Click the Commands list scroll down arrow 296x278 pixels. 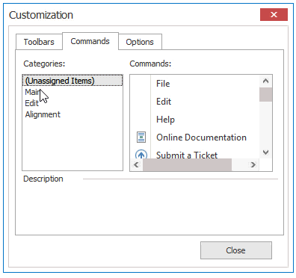(265, 152)
